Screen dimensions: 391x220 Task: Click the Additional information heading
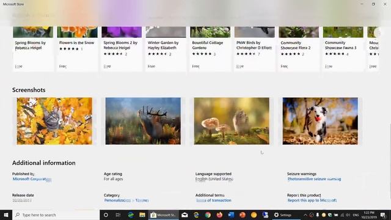coord(43,163)
